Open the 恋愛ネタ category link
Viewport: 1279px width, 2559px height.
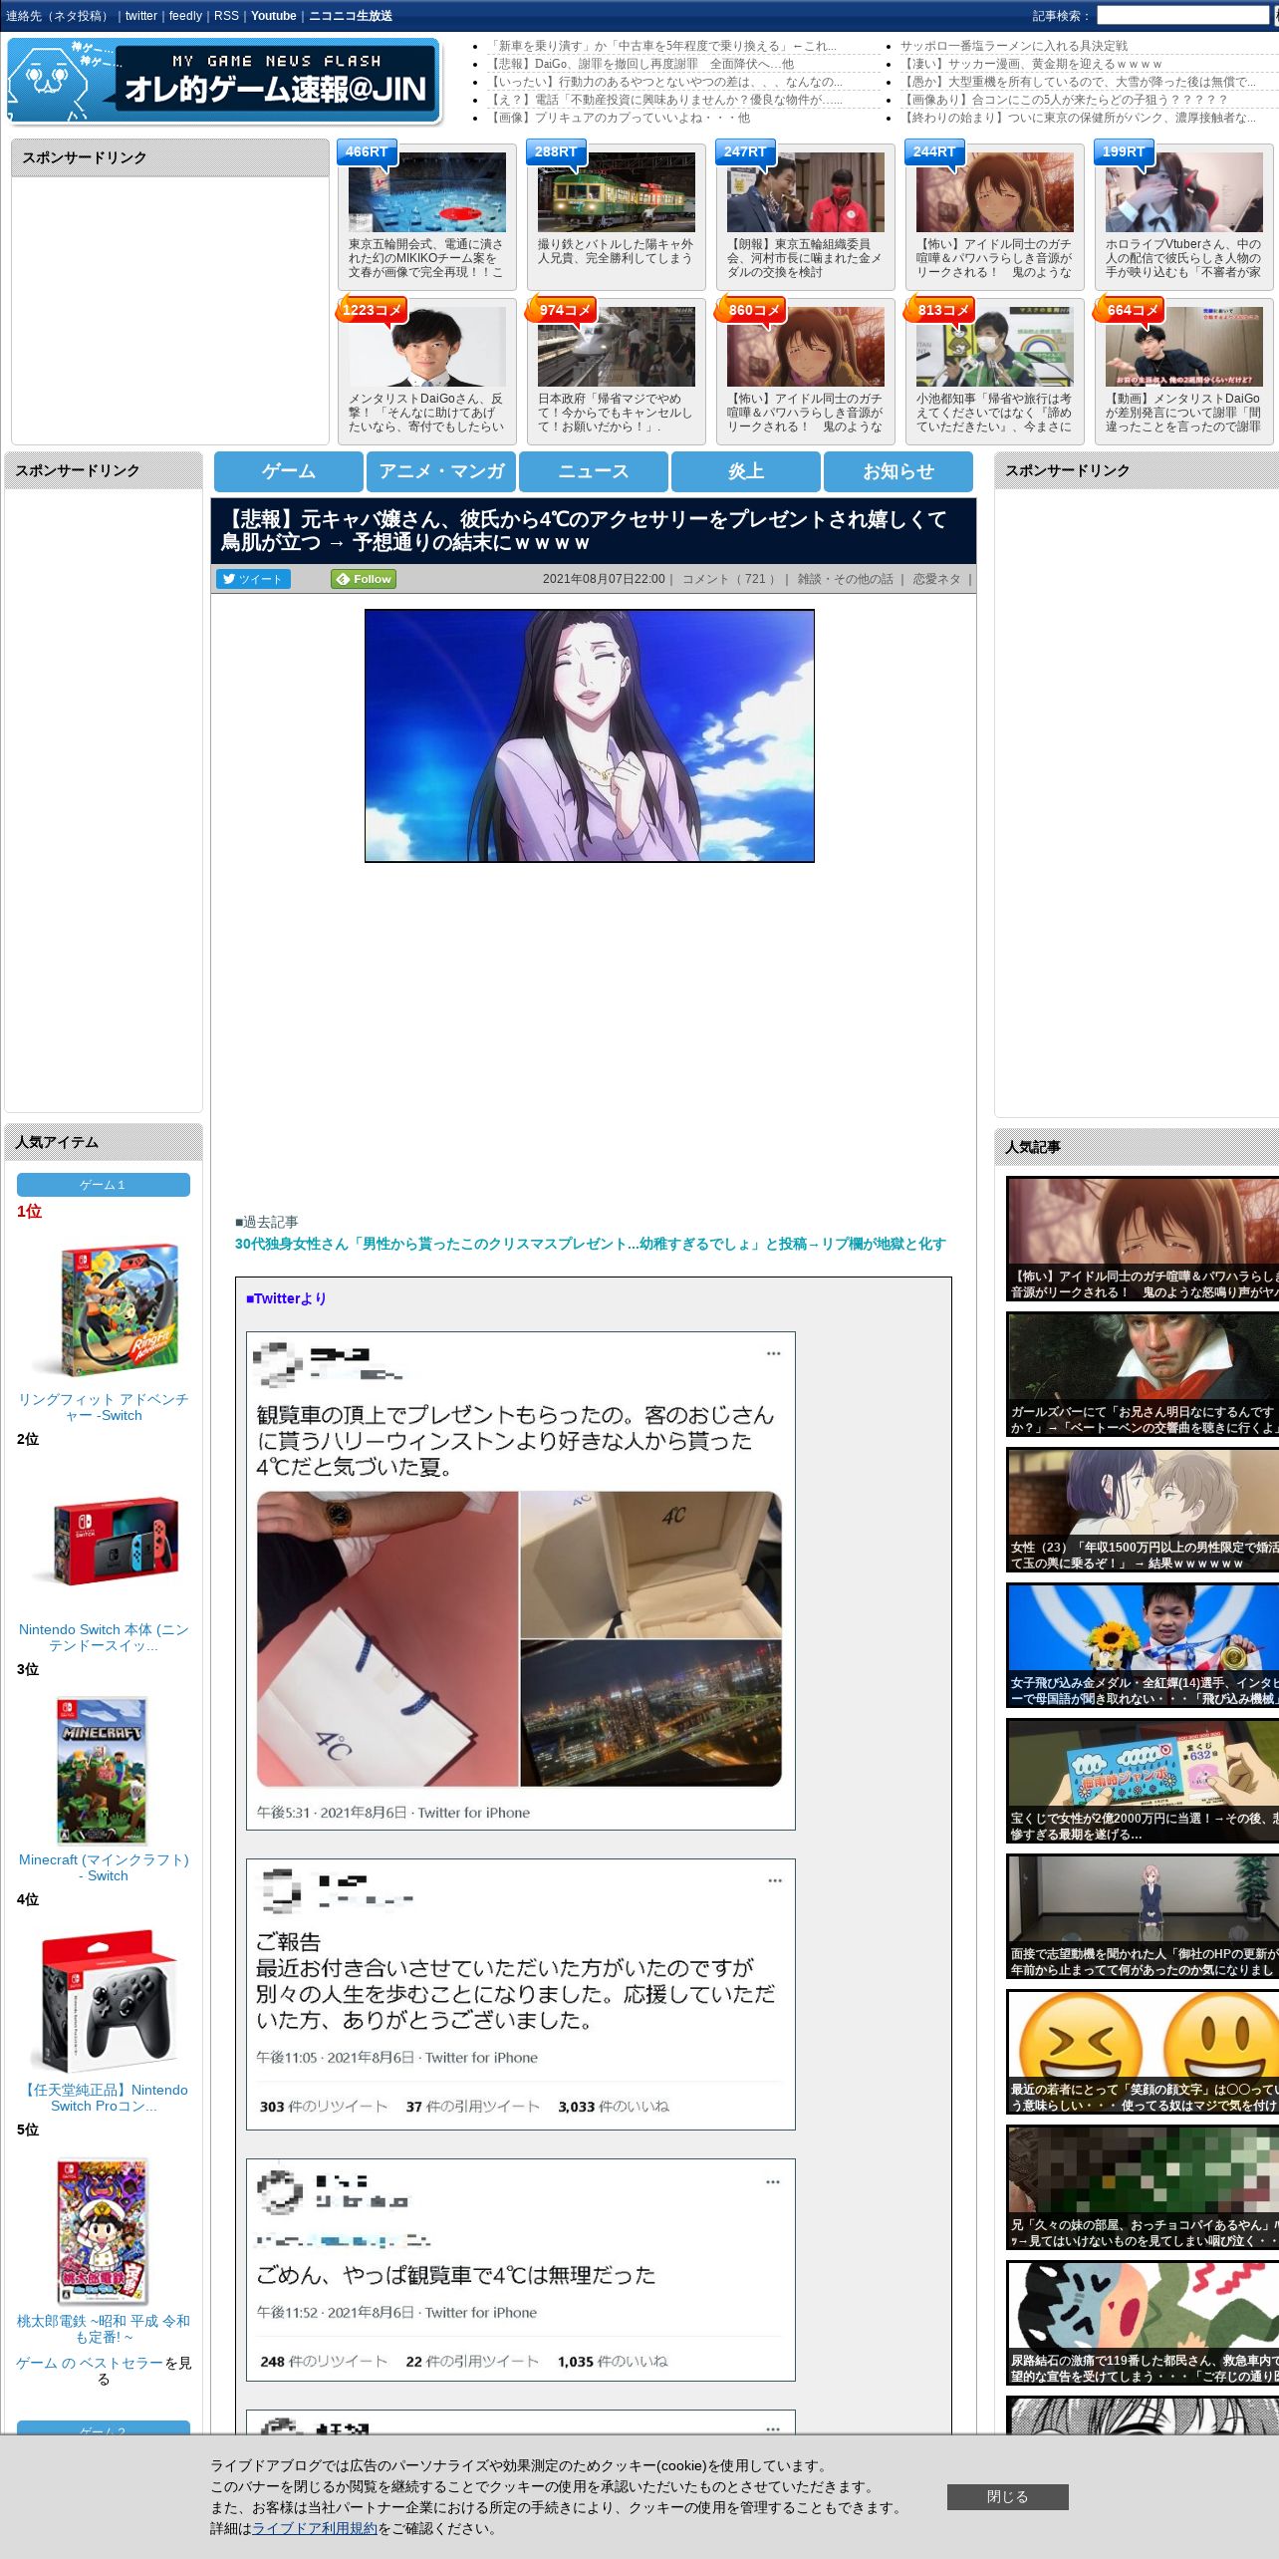click(936, 579)
